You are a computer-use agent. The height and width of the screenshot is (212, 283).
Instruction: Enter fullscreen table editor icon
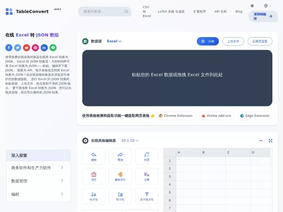point(270,141)
